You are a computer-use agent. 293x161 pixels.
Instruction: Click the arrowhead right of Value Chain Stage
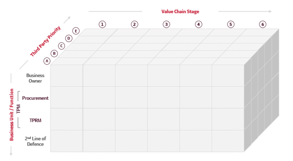coord(270,11)
